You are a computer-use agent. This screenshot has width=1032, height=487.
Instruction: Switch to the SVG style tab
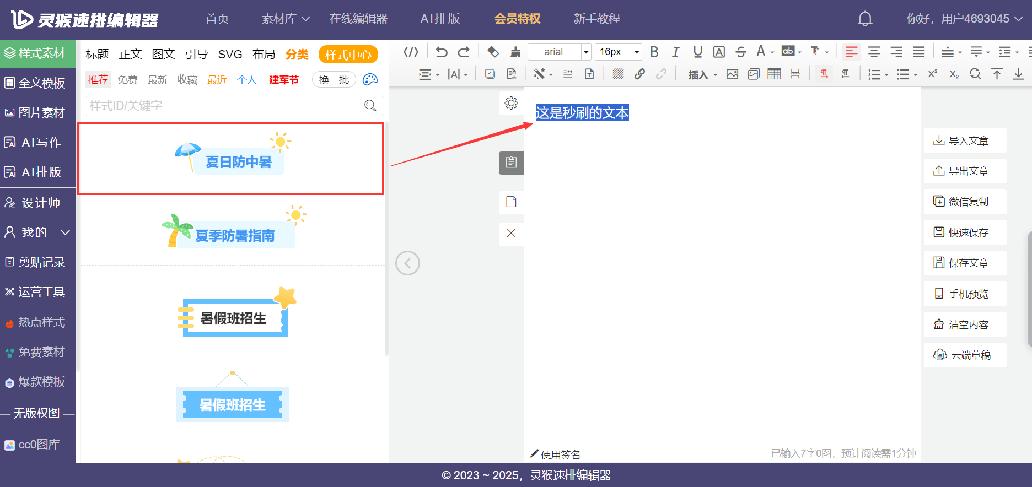click(230, 54)
